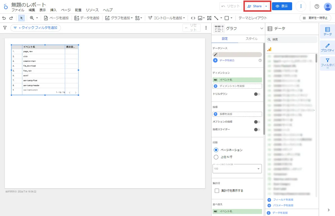The image size is (335, 216).
Task: Toggle the ドリルダウン switch
Action: [x=257, y=94]
